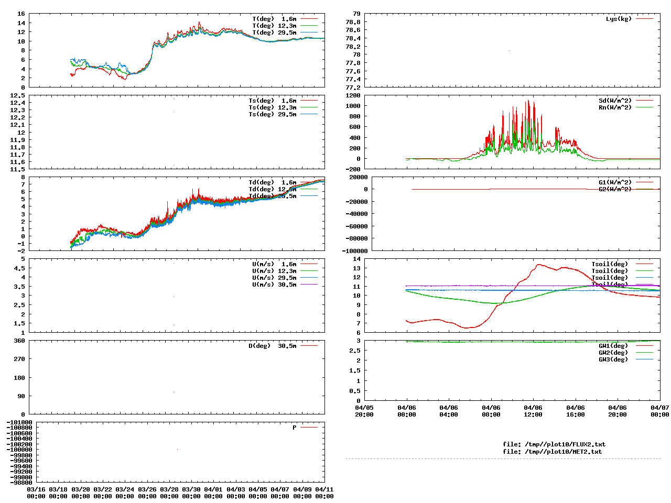Click the 03/24 00:00 x-axis label
This screenshot has height=503, width=671.
[x=125, y=493]
